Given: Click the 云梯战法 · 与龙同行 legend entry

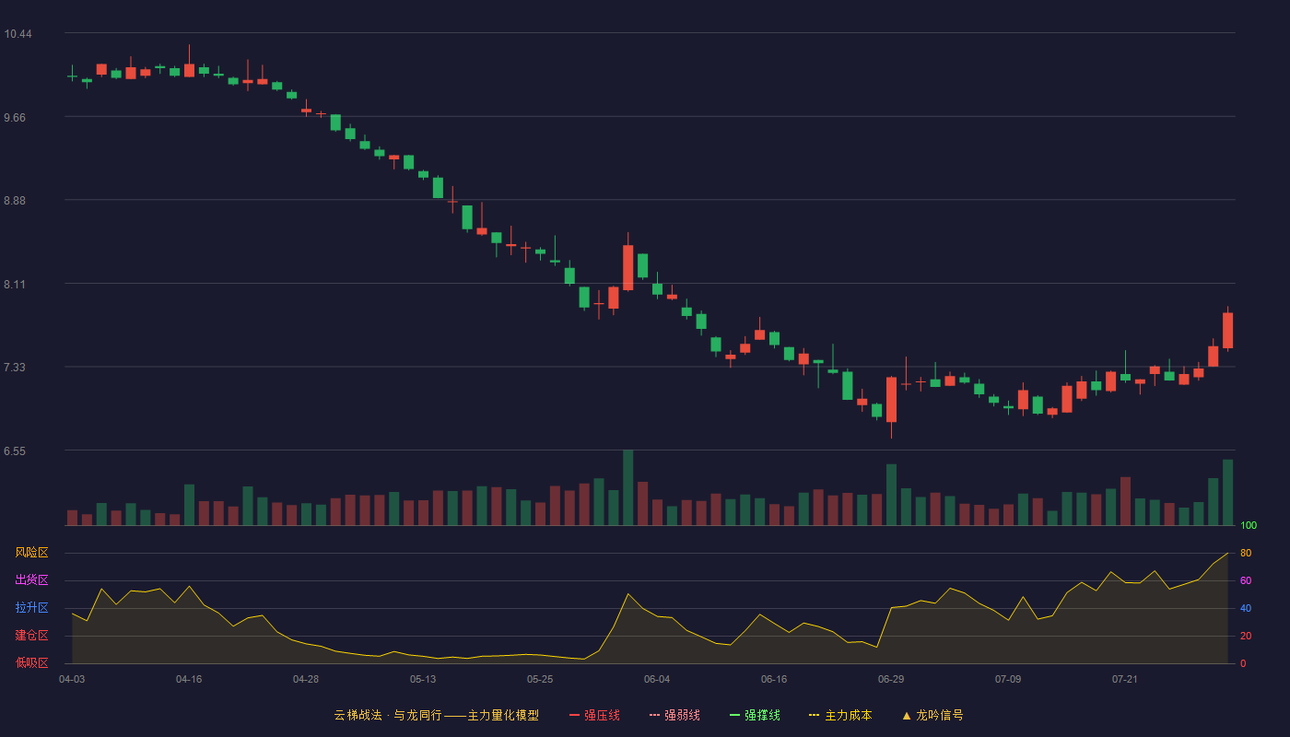Looking at the screenshot, I should coord(437,715).
